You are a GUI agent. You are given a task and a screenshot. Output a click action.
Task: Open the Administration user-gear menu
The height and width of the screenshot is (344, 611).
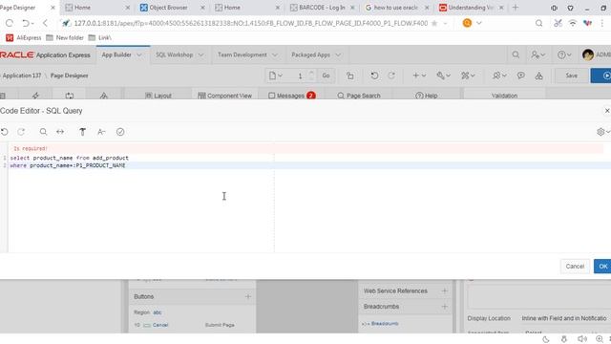pos(537,55)
